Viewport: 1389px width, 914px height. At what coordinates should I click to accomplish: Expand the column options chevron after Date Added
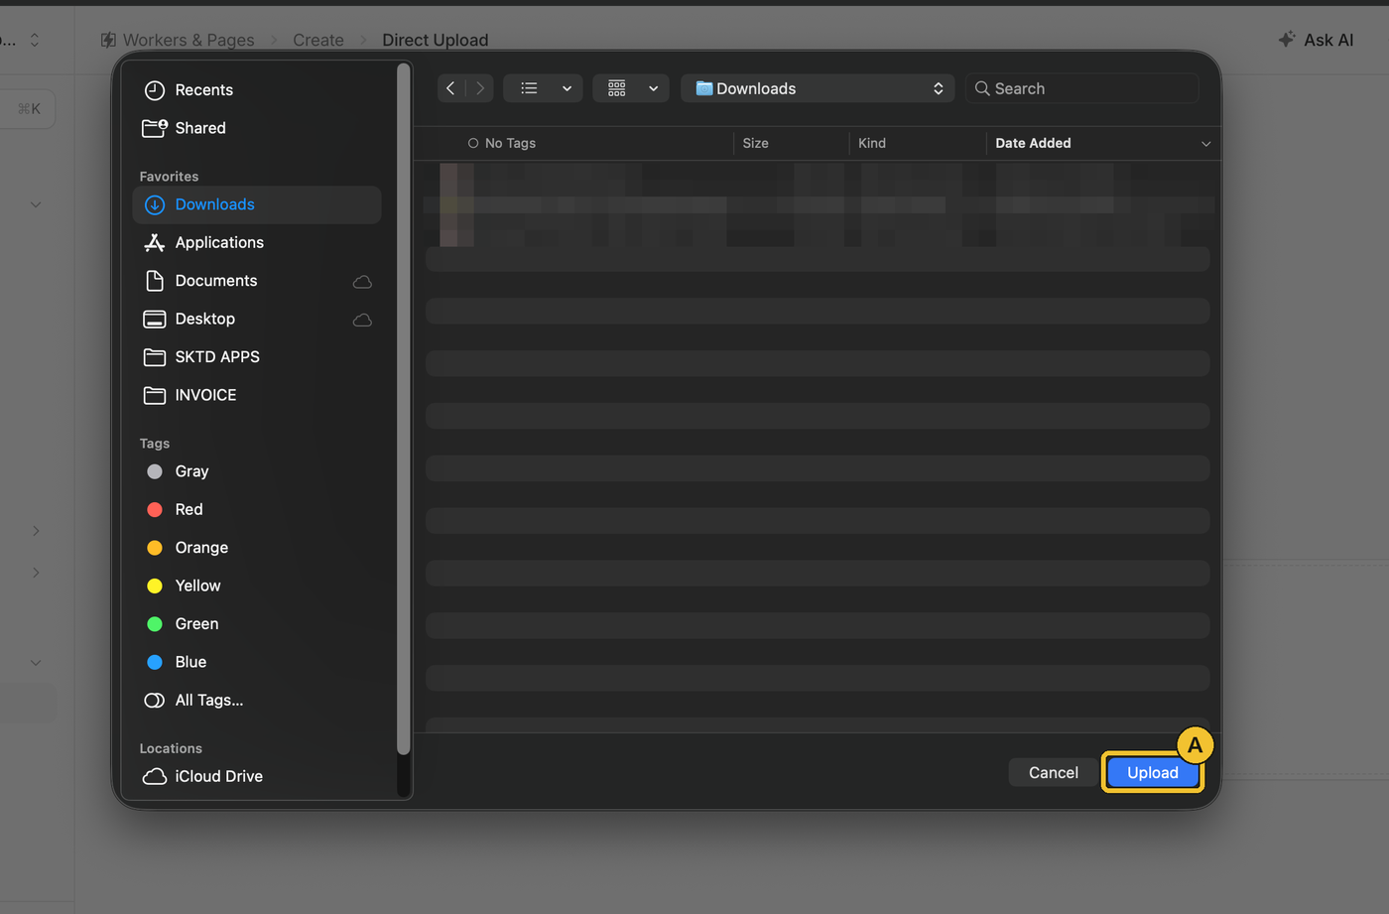tap(1205, 144)
